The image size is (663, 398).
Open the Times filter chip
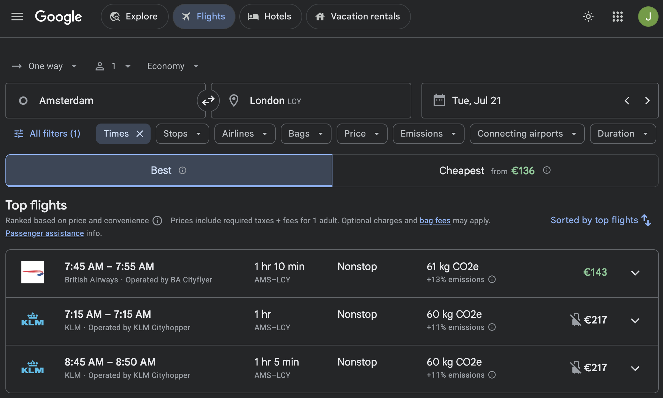pyautogui.click(x=116, y=134)
